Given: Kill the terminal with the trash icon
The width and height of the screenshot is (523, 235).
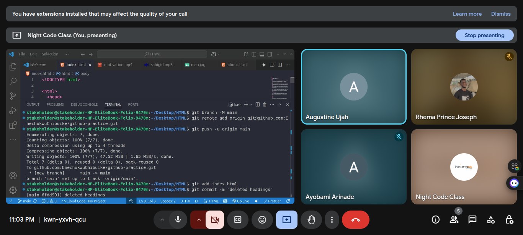Looking at the screenshot, I should 264,104.
